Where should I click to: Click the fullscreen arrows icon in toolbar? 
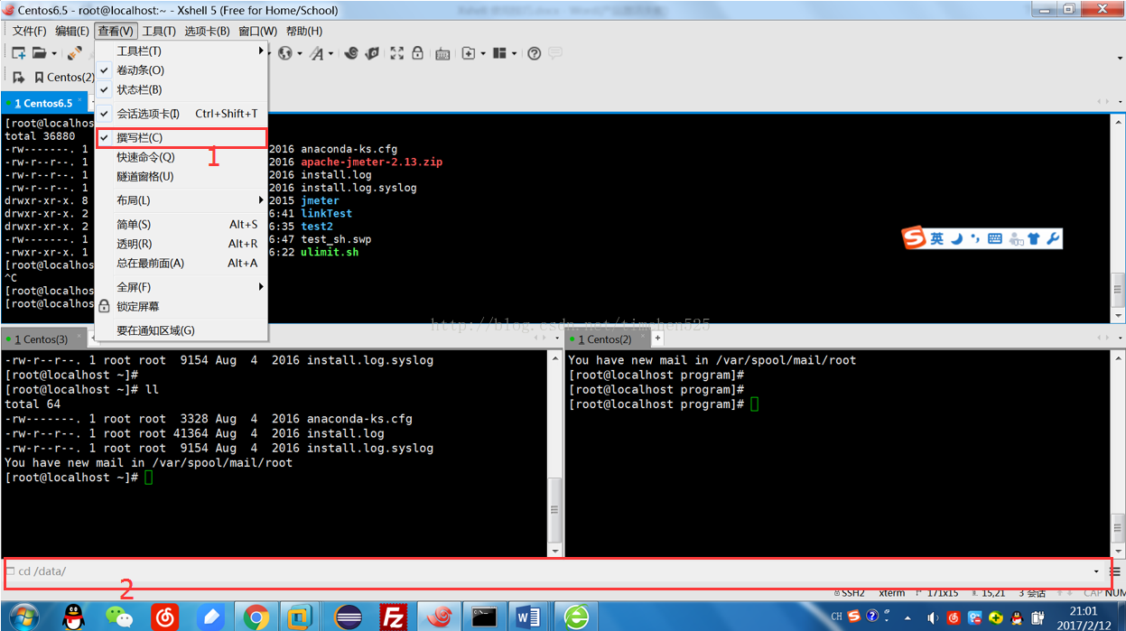pos(396,53)
